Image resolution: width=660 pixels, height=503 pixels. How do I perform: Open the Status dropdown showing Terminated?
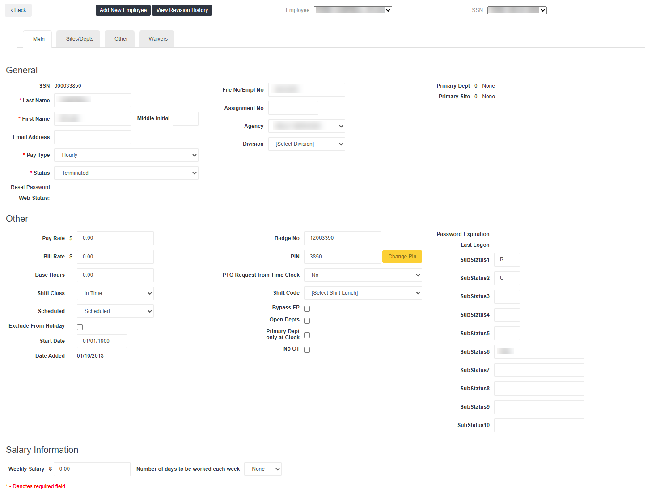(x=126, y=173)
